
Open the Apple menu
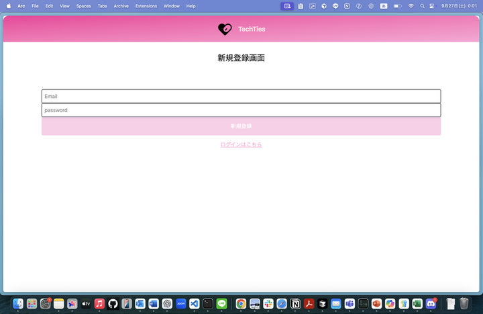(x=9, y=6)
